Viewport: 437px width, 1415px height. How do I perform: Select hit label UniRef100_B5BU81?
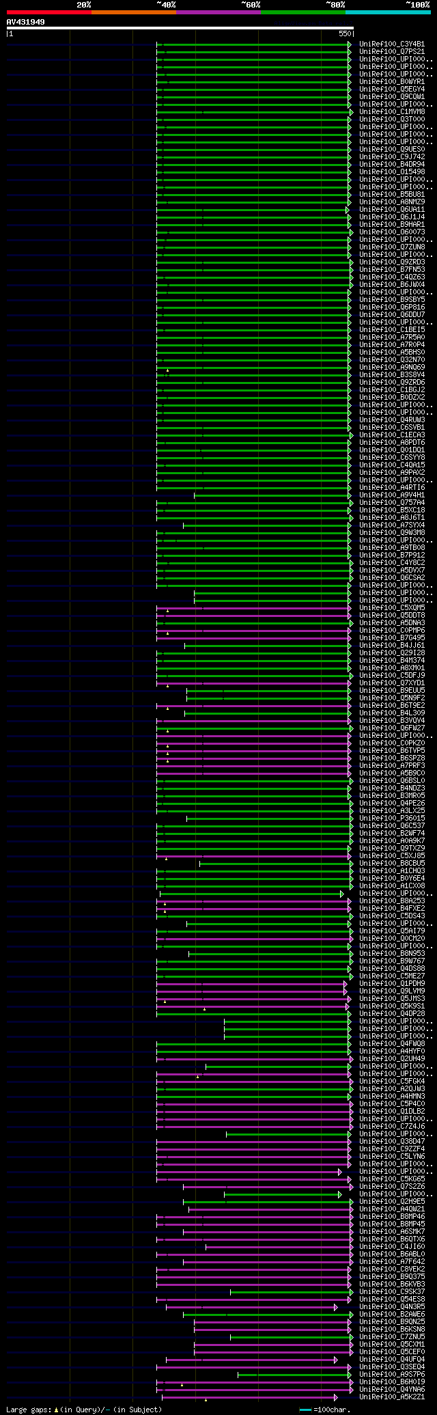[x=392, y=195]
